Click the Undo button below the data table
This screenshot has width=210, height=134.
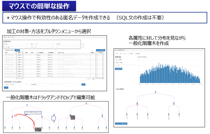[6, 88]
